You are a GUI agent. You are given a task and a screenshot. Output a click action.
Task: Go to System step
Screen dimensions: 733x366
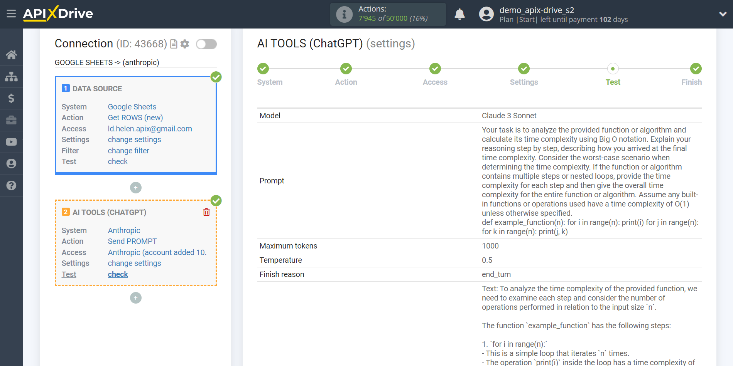tap(270, 82)
